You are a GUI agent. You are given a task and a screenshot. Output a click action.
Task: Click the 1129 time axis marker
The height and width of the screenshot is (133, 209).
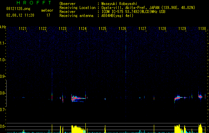(182, 29)
